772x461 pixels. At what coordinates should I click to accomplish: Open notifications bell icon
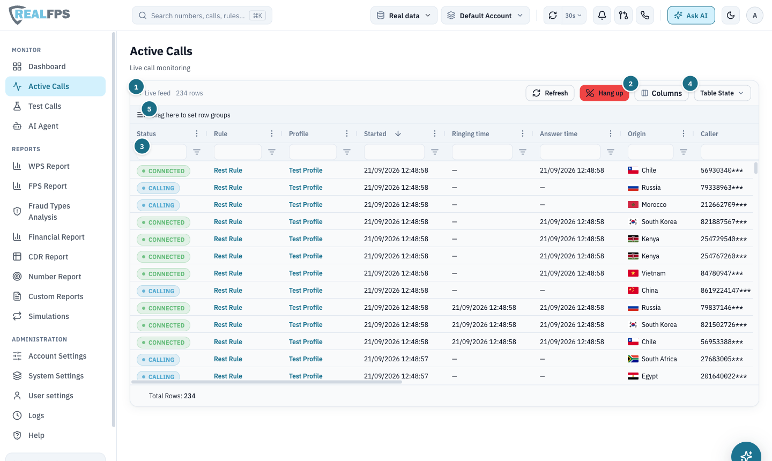(x=602, y=16)
